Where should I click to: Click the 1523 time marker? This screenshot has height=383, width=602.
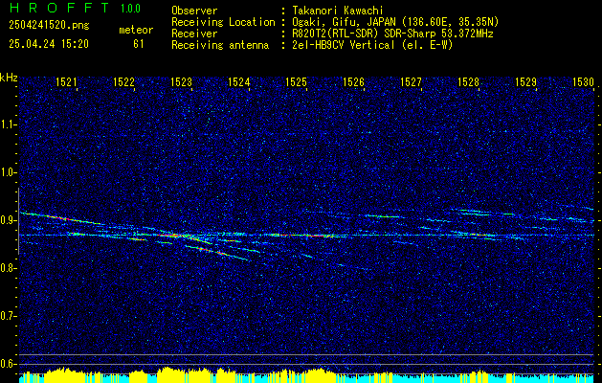click(x=181, y=82)
